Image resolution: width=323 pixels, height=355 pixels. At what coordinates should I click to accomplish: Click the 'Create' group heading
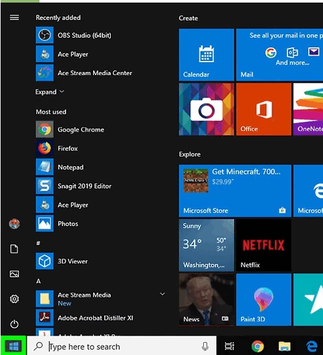(x=188, y=18)
